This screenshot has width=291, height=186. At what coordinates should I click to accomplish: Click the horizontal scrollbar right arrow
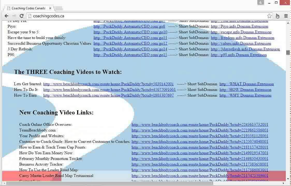(x=283, y=183)
